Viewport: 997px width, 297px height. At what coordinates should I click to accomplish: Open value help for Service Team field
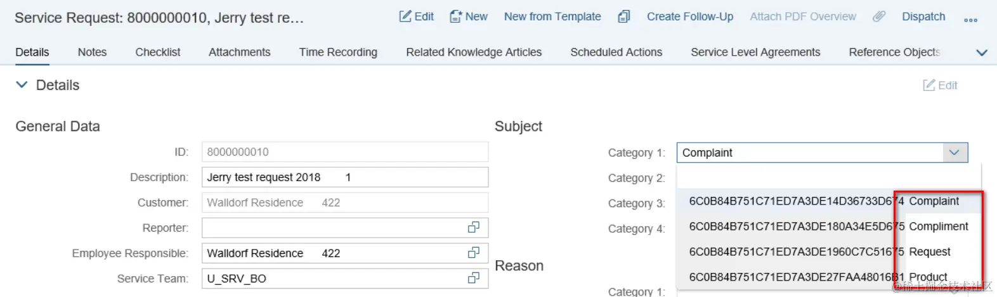click(473, 278)
